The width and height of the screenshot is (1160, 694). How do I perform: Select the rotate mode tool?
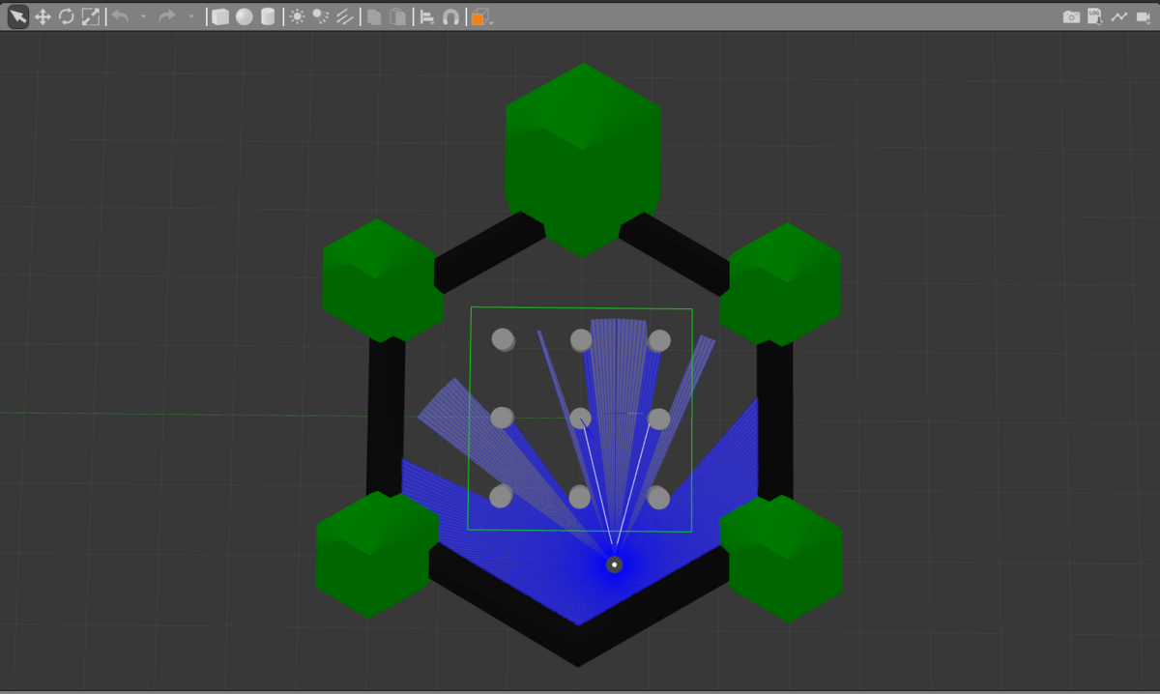coord(67,16)
